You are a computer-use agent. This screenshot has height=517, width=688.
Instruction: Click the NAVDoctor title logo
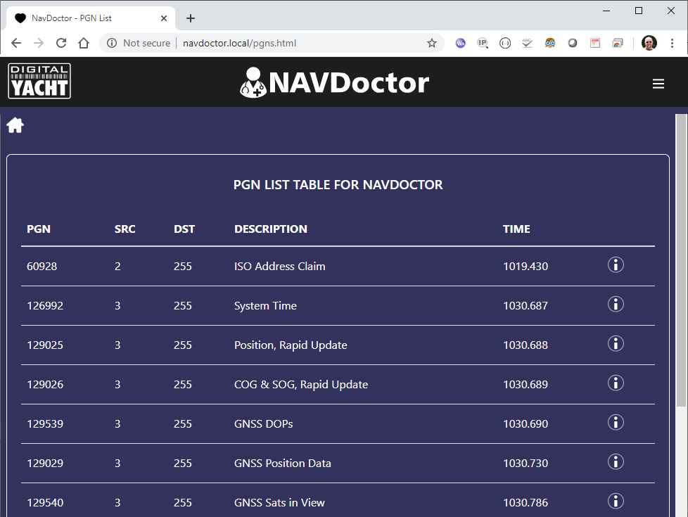point(334,82)
